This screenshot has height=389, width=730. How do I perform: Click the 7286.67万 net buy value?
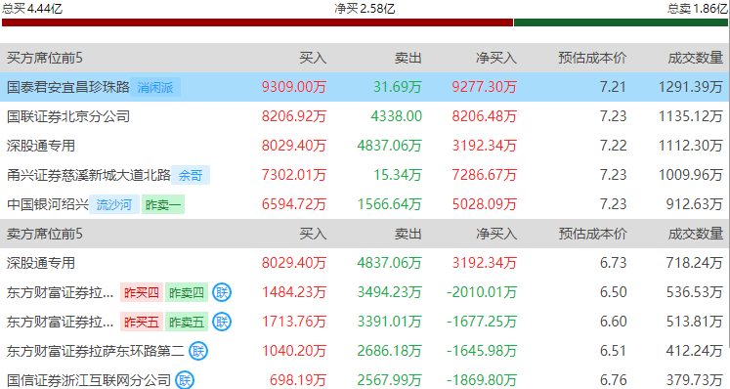(484, 175)
